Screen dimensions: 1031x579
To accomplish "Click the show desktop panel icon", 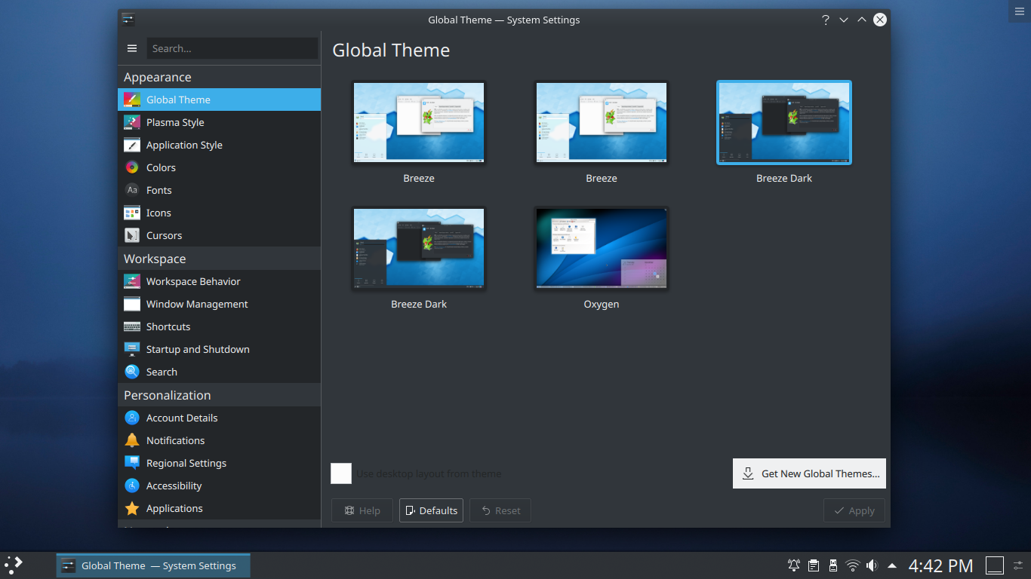I will click(995, 565).
